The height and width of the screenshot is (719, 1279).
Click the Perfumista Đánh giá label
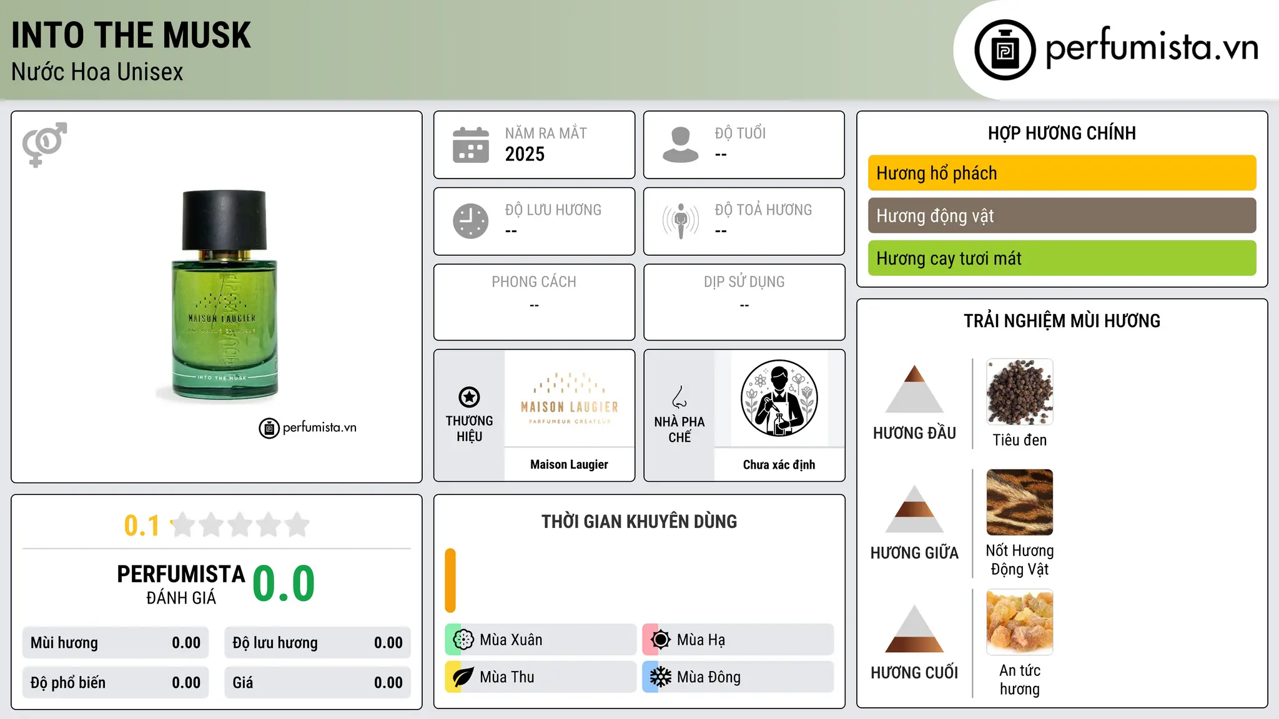point(181,584)
